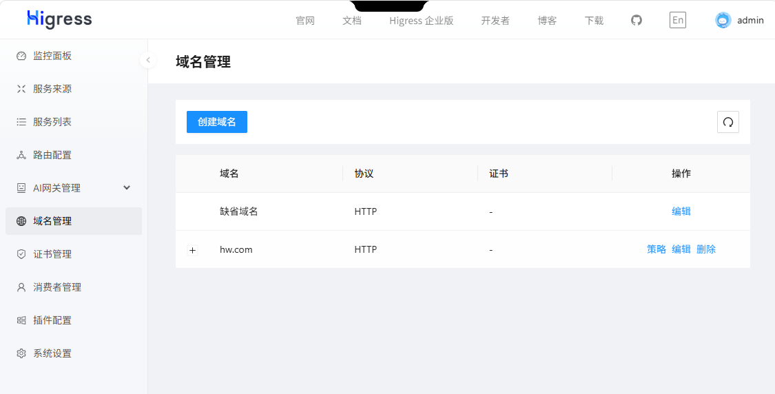775x394 pixels.
Task: Edit the 缺省域名 row
Action: click(x=681, y=211)
